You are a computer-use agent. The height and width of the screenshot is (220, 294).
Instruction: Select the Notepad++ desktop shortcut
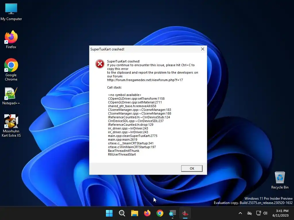(11, 96)
